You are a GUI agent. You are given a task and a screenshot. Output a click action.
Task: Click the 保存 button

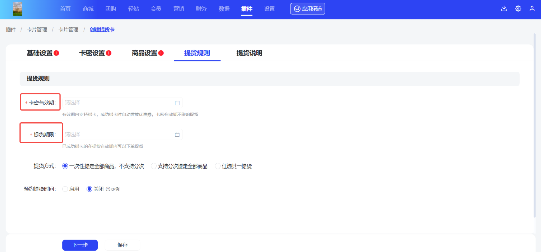pyautogui.click(x=122, y=245)
